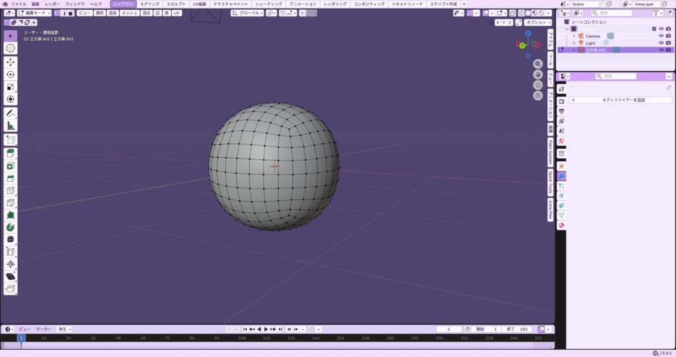Click the pan hand viewport icon
676x357 pixels.
(538, 74)
